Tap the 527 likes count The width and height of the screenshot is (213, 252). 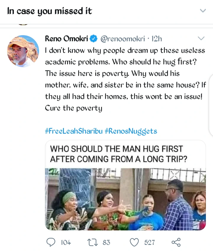pyautogui.click(x=149, y=243)
